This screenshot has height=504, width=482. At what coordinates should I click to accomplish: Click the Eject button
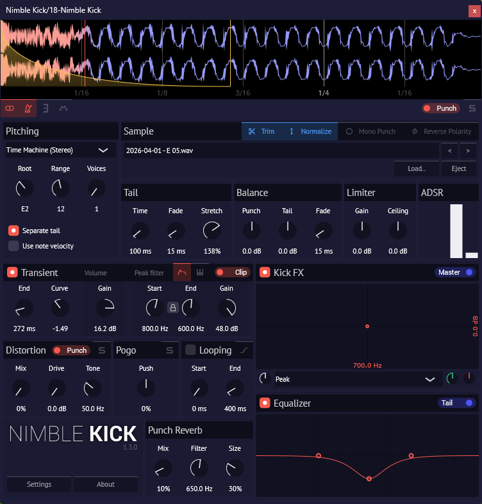[458, 168]
